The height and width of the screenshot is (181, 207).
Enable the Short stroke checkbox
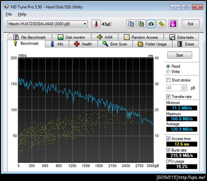(x=168, y=80)
